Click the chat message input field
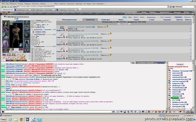Image resolution: width=196 pixels, height=122 pixels. (x=58, y=112)
